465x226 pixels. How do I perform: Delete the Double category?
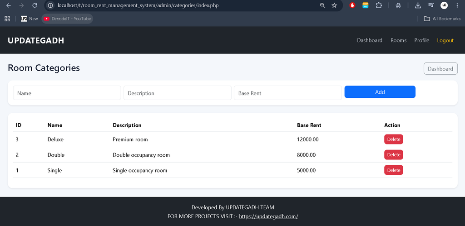(x=394, y=154)
